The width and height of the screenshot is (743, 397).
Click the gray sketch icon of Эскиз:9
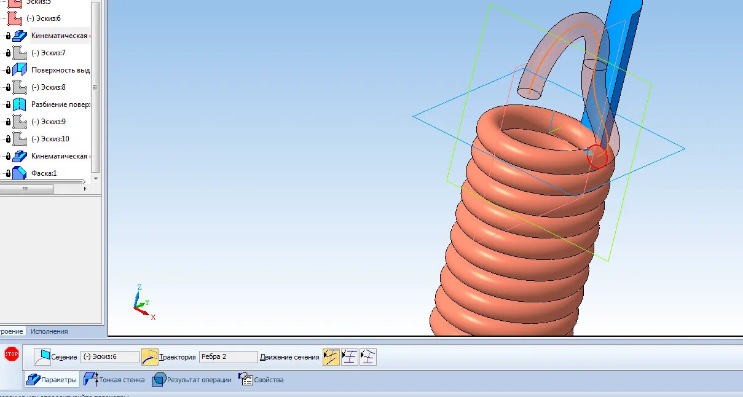[x=20, y=122]
